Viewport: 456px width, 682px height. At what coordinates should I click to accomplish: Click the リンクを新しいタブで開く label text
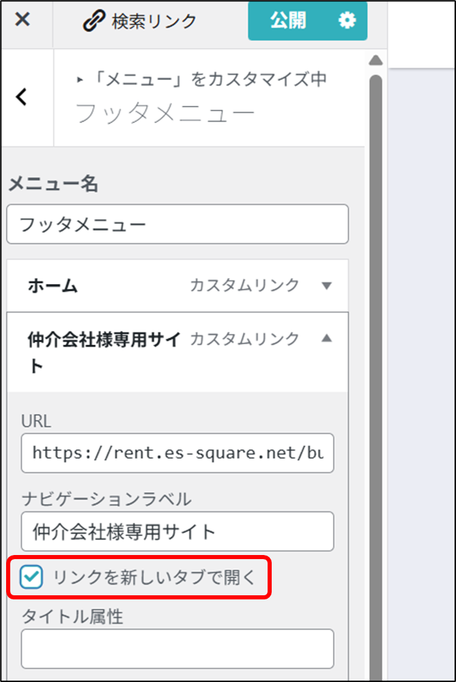(154, 578)
